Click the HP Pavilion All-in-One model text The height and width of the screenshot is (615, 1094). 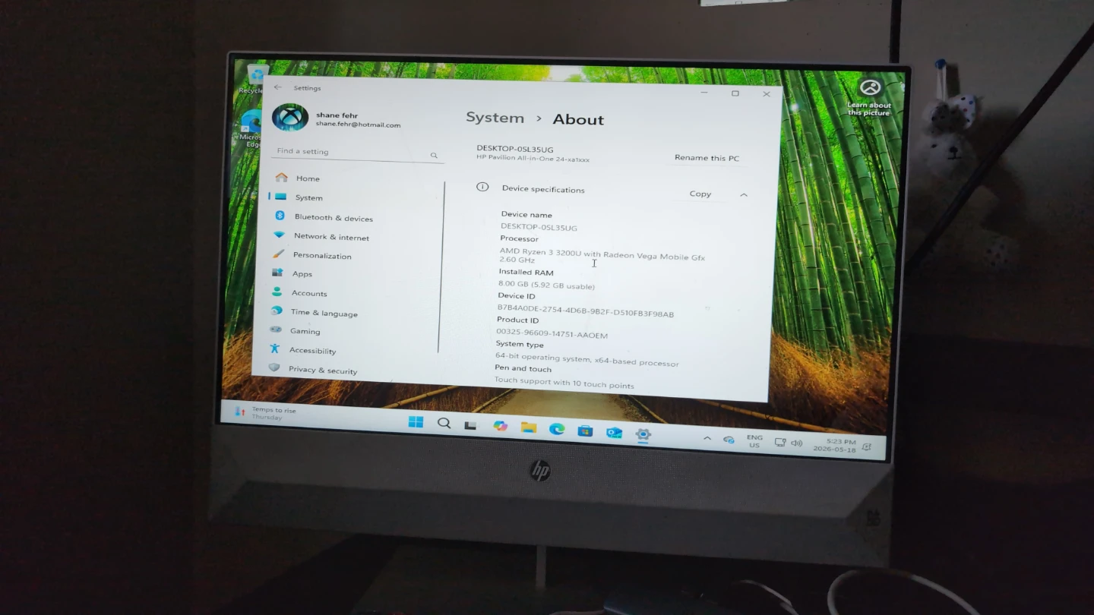point(533,159)
